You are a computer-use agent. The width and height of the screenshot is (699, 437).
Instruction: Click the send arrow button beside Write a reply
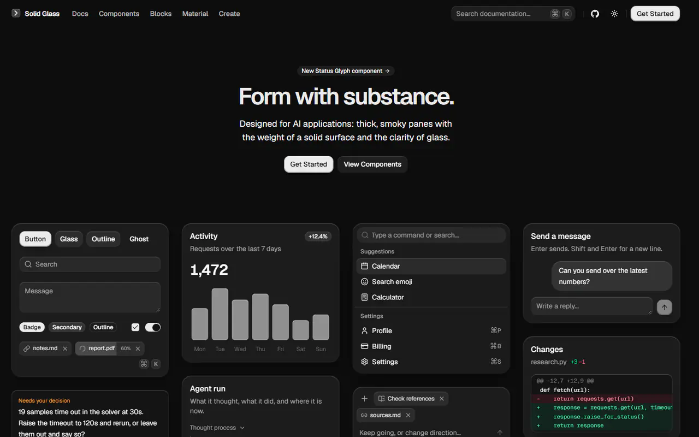point(664,307)
